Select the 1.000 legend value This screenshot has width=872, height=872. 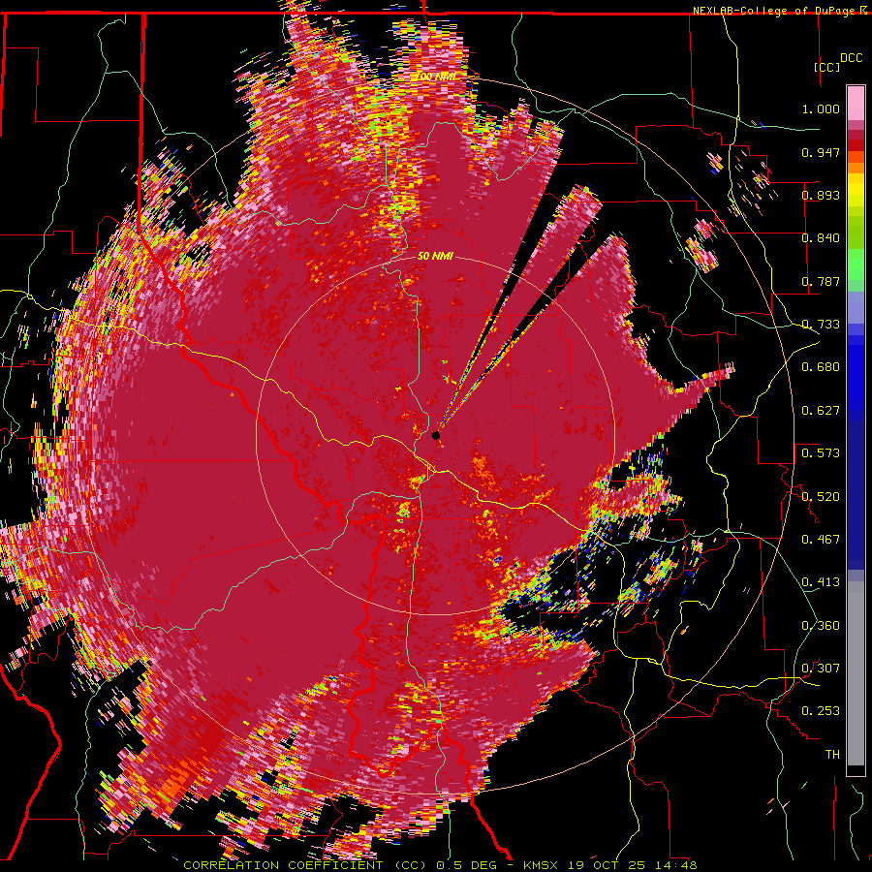(x=821, y=109)
